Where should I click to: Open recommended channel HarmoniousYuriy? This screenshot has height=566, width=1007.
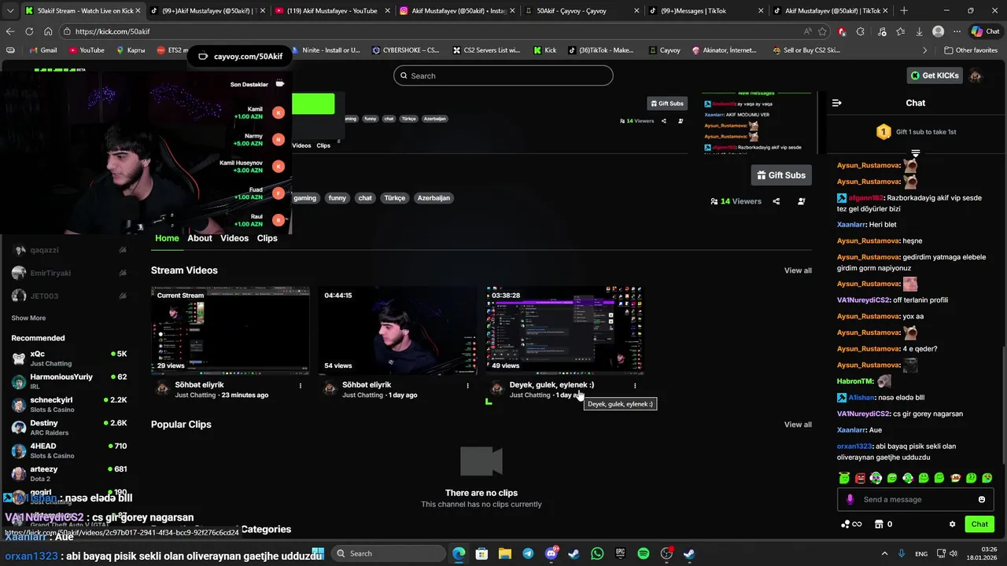pos(69,381)
